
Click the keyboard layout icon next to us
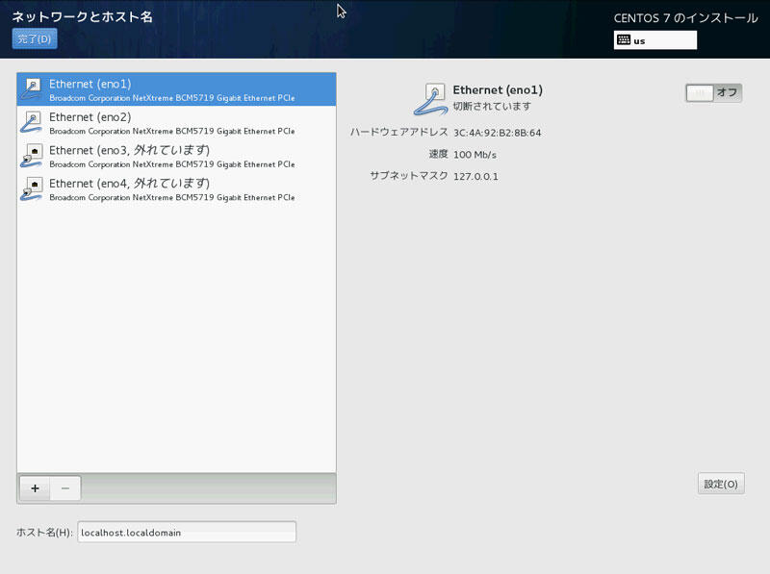624,39
